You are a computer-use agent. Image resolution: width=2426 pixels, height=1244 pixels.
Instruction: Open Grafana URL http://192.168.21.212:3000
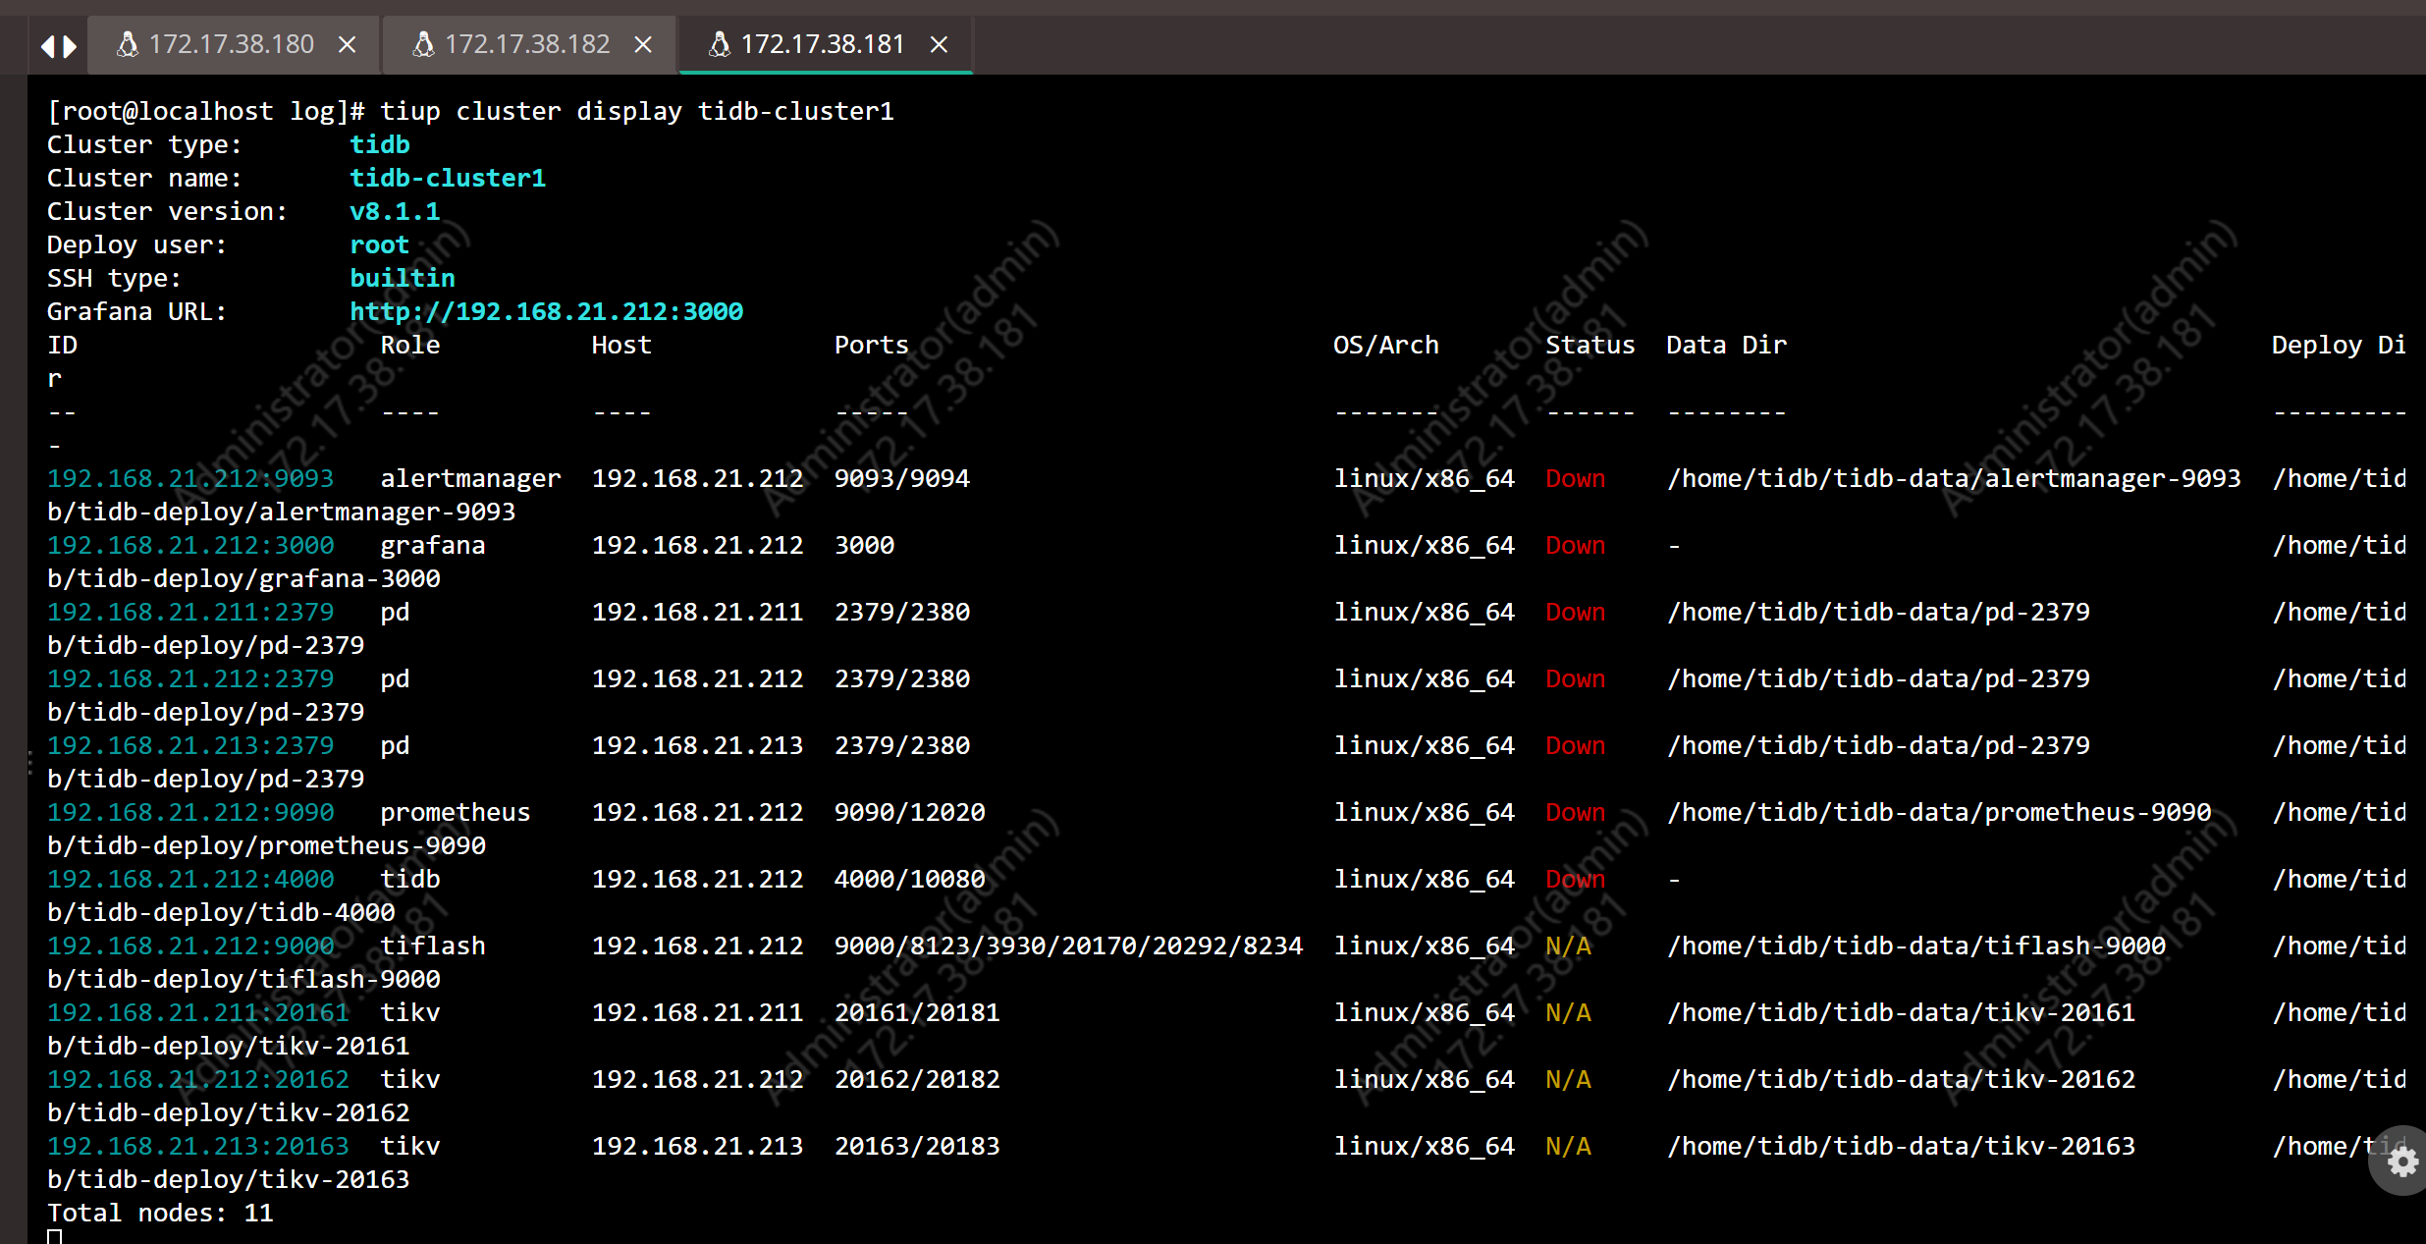pos(547,311)
